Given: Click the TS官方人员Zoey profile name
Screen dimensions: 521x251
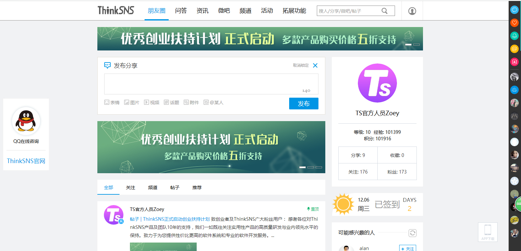Looking at the screenshot, I should point(377,113).
